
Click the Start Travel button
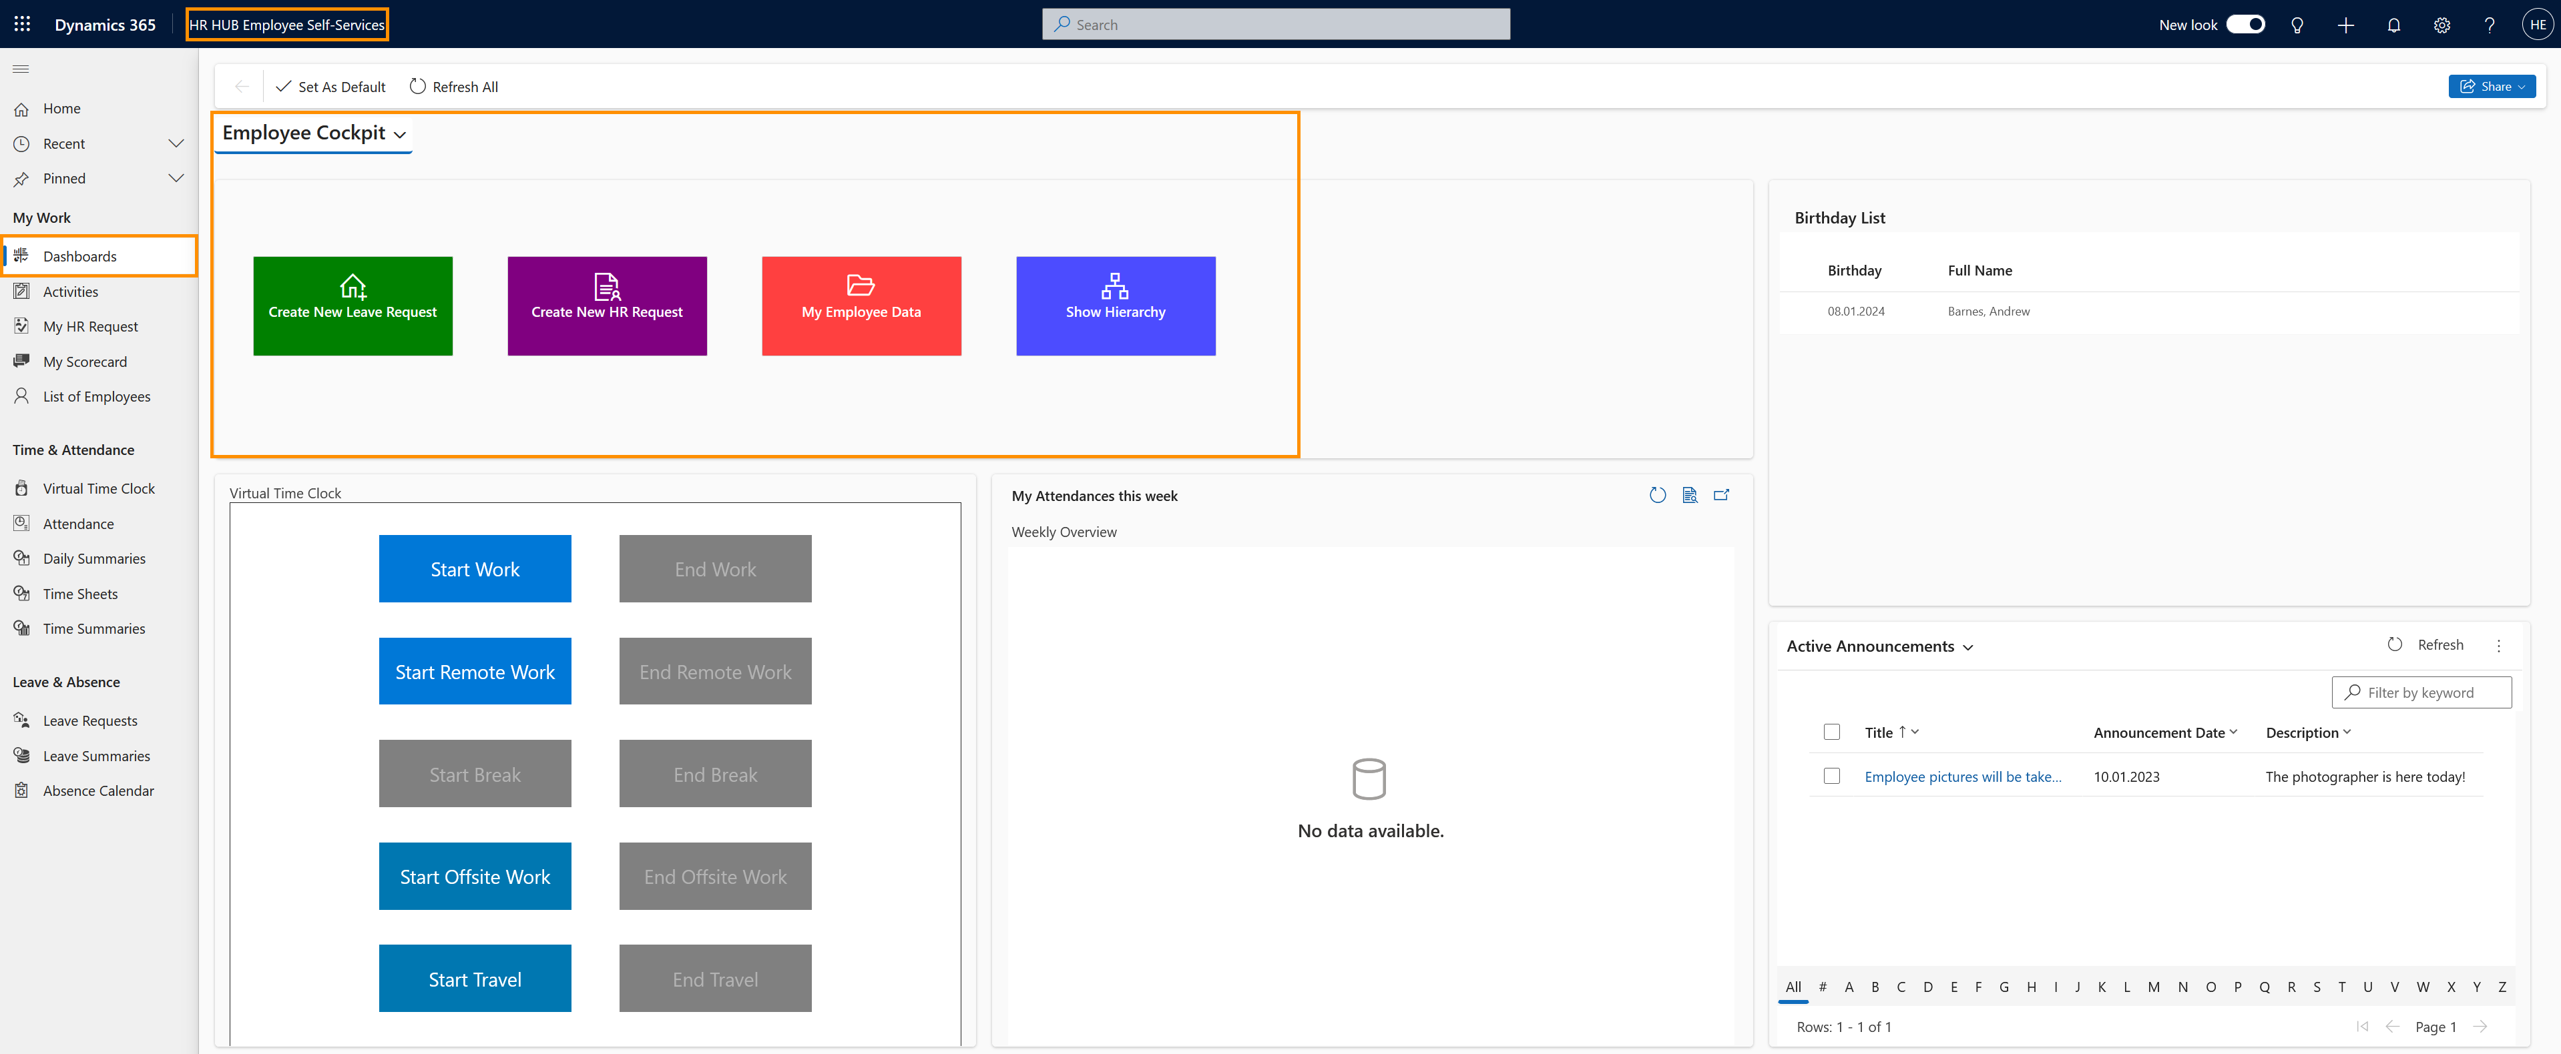[x=475, y=979]
